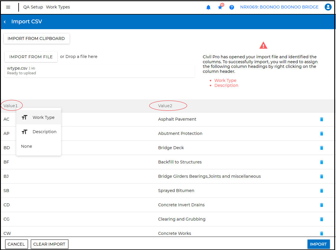Screen dimensions: 336x250
Task: Open the user account avatar
Action: [328, 7]
